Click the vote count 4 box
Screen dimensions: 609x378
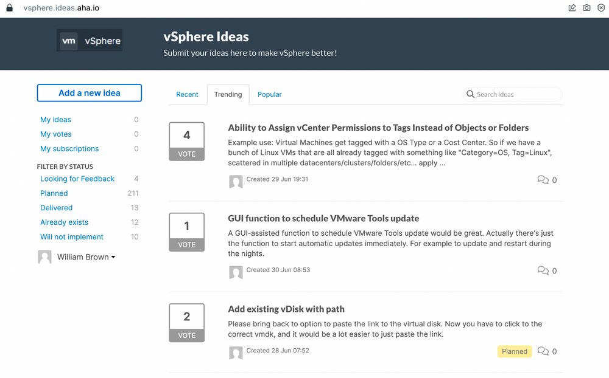[187, 135]
